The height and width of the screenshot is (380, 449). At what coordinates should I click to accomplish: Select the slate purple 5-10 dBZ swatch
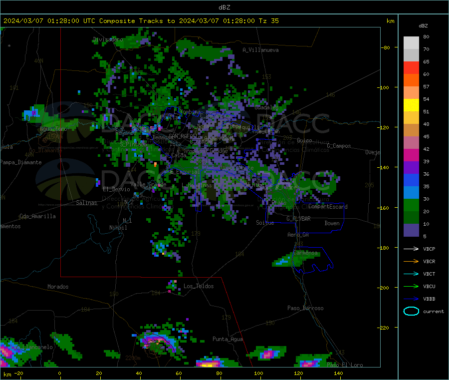[411, 230]
